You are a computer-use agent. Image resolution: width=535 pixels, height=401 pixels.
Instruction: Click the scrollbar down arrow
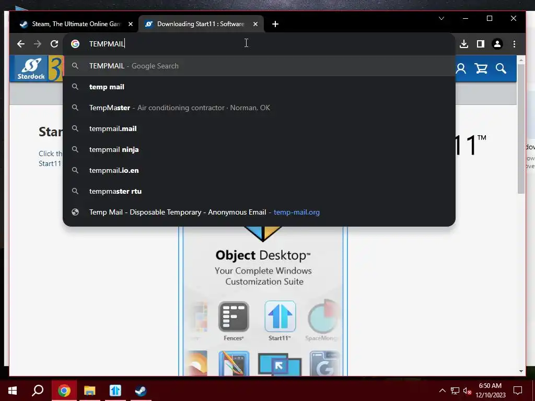(x=521, y=371)
